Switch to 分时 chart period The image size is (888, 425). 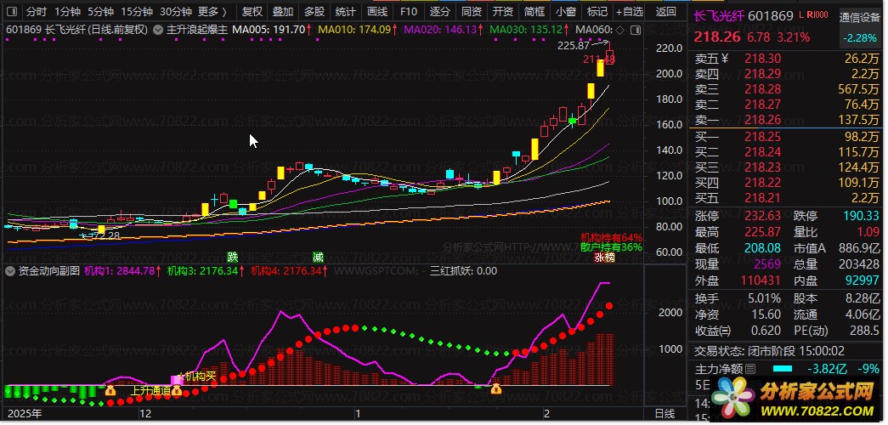point(37,11)
